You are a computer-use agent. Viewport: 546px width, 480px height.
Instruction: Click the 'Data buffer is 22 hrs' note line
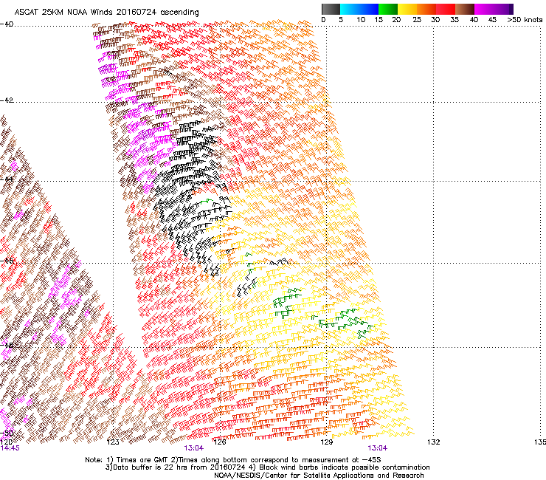pos(267,467)
